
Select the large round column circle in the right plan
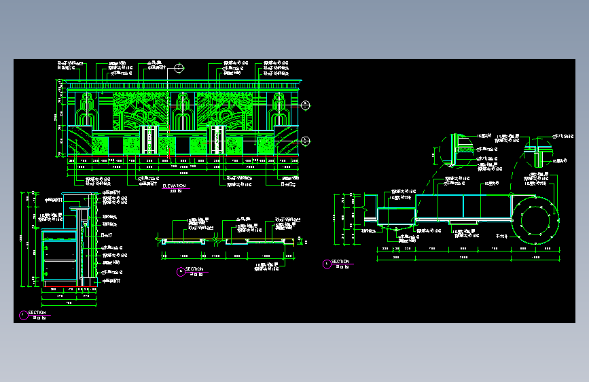click(535, 220)
